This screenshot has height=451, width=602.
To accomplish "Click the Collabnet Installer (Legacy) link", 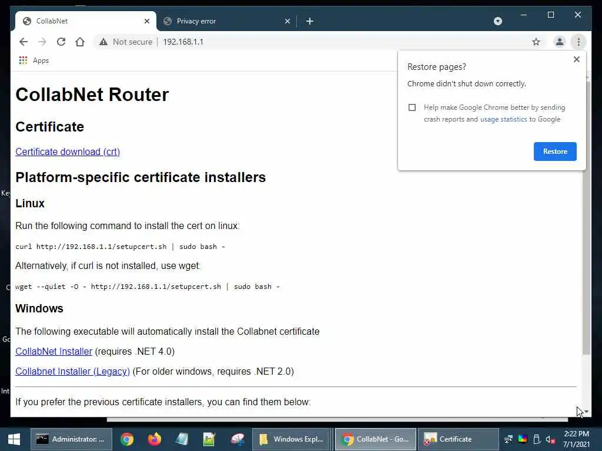I will [72, 371].
